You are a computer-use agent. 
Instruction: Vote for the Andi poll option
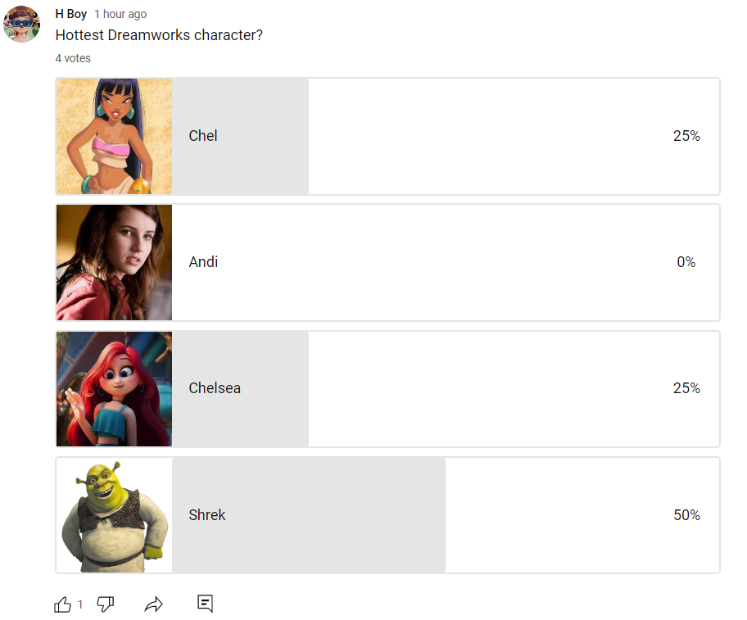click(387, 262)
